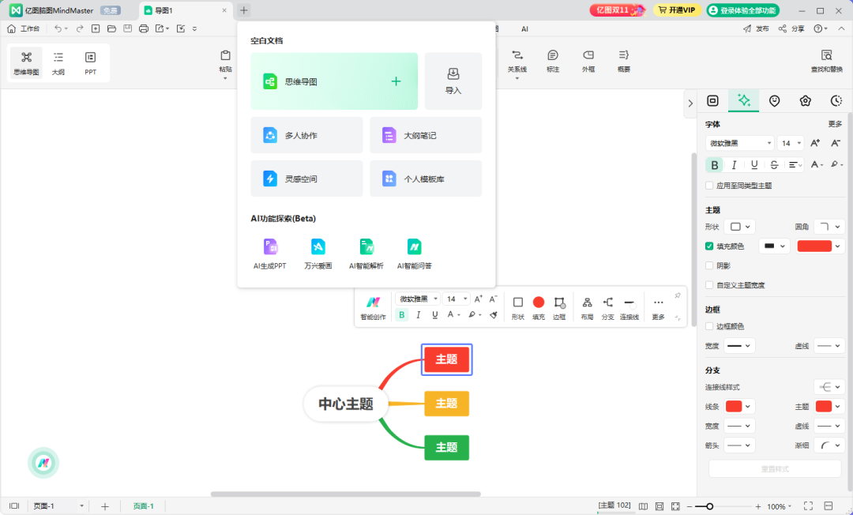The height and width of the screenshot is (515, 853).
Task: Select the 思维导图 tool in left toolbar
Action: click(25, 63)
